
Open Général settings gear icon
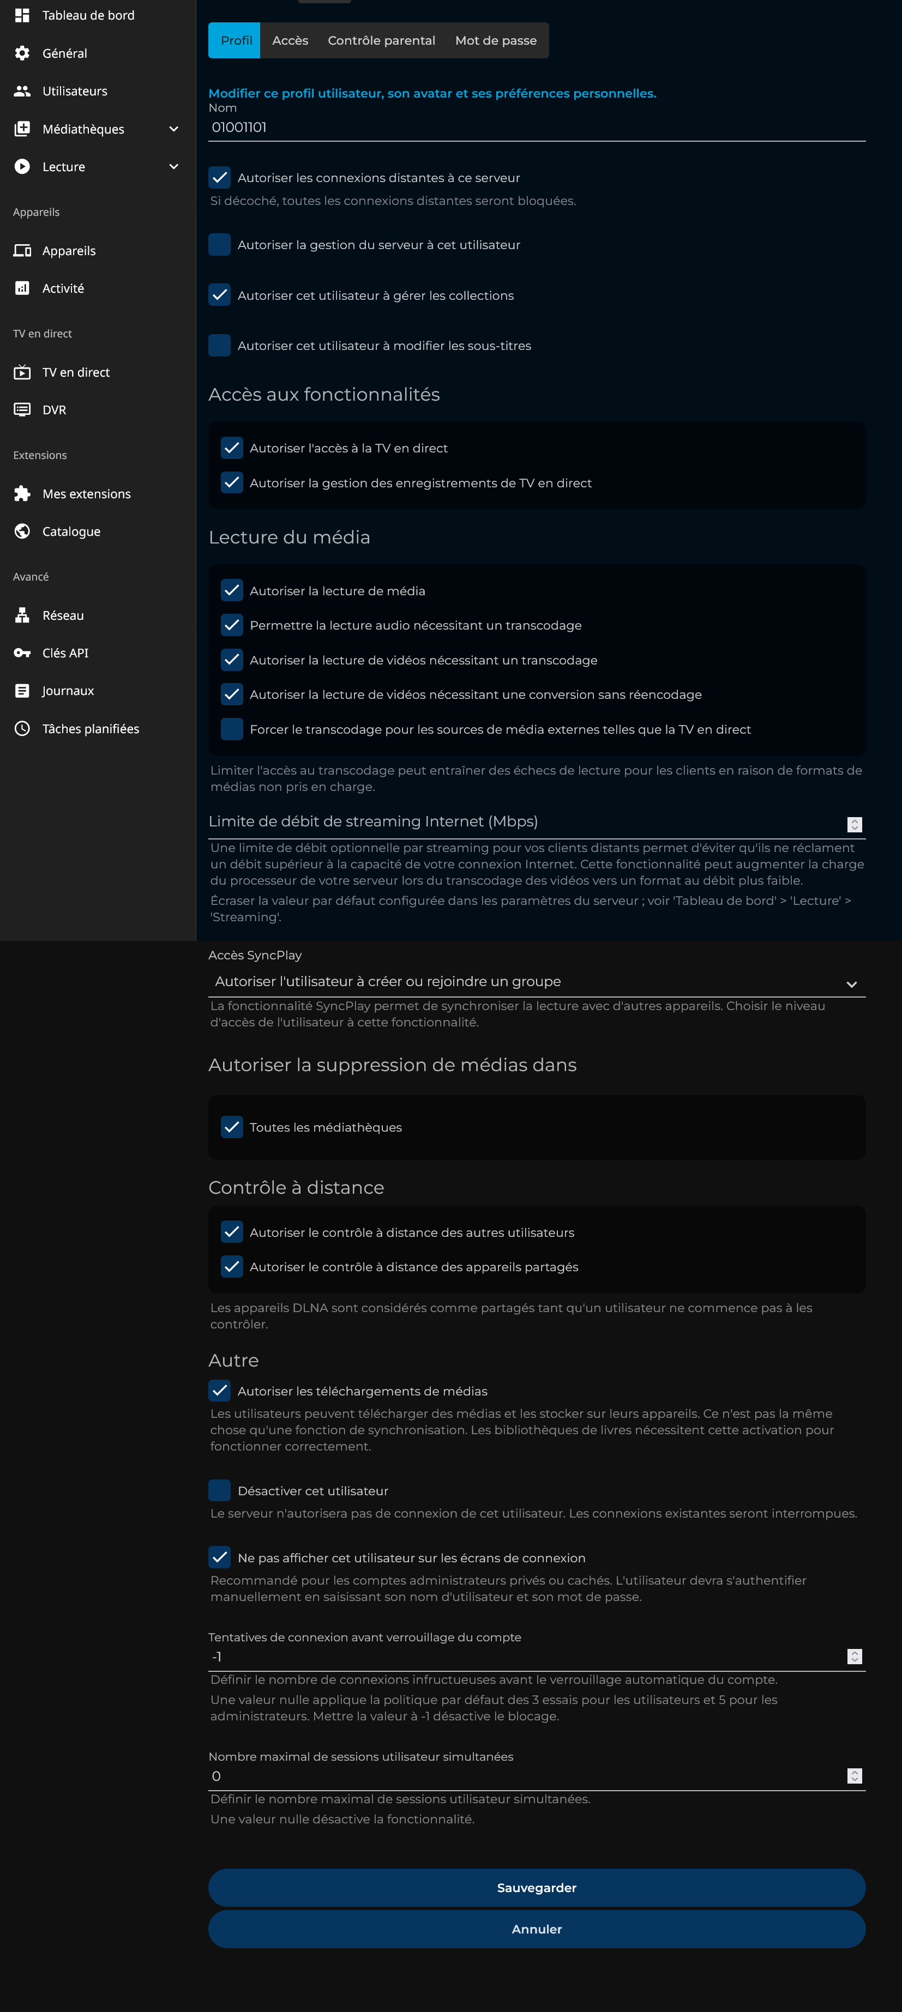coord(22,53)
